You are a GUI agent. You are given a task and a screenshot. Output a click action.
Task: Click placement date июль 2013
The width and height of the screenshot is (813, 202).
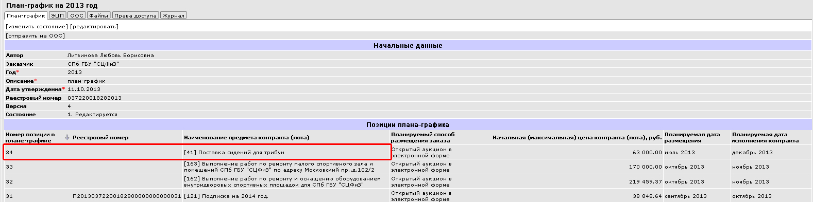[680, 152]
